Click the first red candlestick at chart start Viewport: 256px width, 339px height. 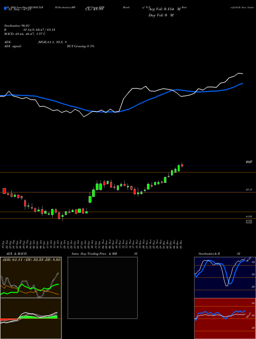(4, 191)
